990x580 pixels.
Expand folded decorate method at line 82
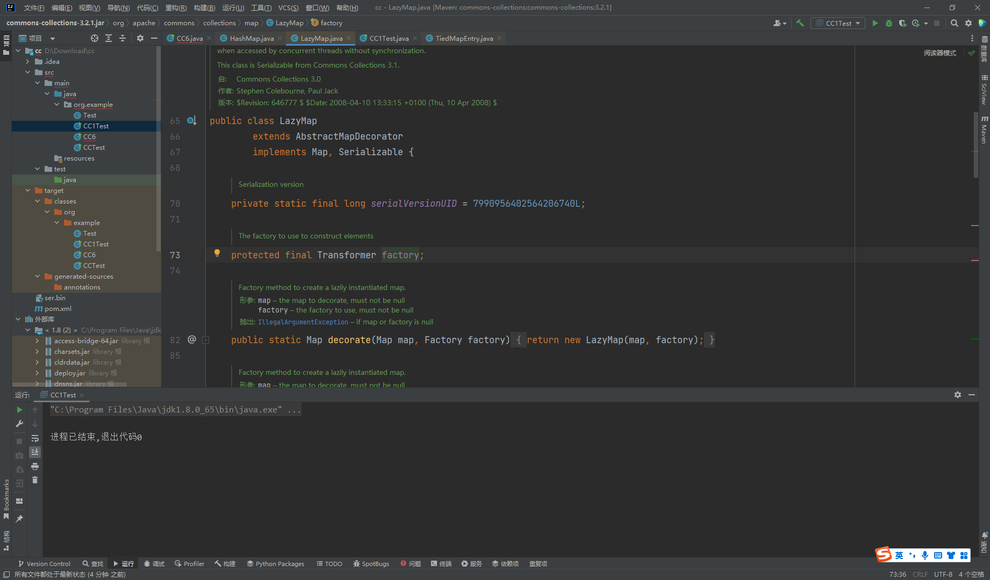(x=205, y=340)
